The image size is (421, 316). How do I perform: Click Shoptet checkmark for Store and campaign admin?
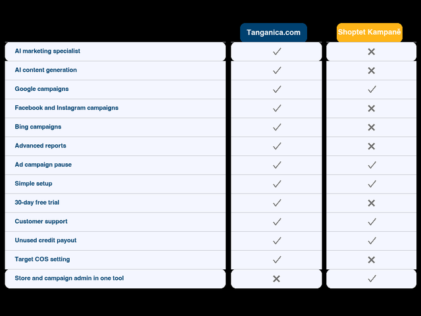click(372, 278)
